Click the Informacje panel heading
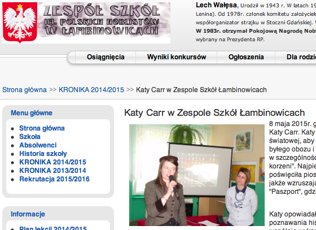316x230 pixels. click(x=28, y=214)
